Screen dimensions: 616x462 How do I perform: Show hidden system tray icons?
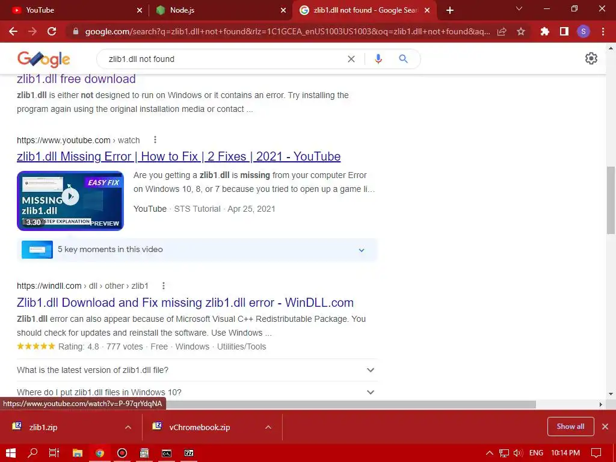(490, 453)
